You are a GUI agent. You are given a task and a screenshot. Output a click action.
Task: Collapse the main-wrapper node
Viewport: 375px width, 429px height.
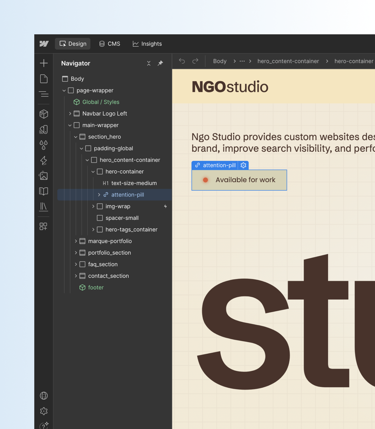70,125
